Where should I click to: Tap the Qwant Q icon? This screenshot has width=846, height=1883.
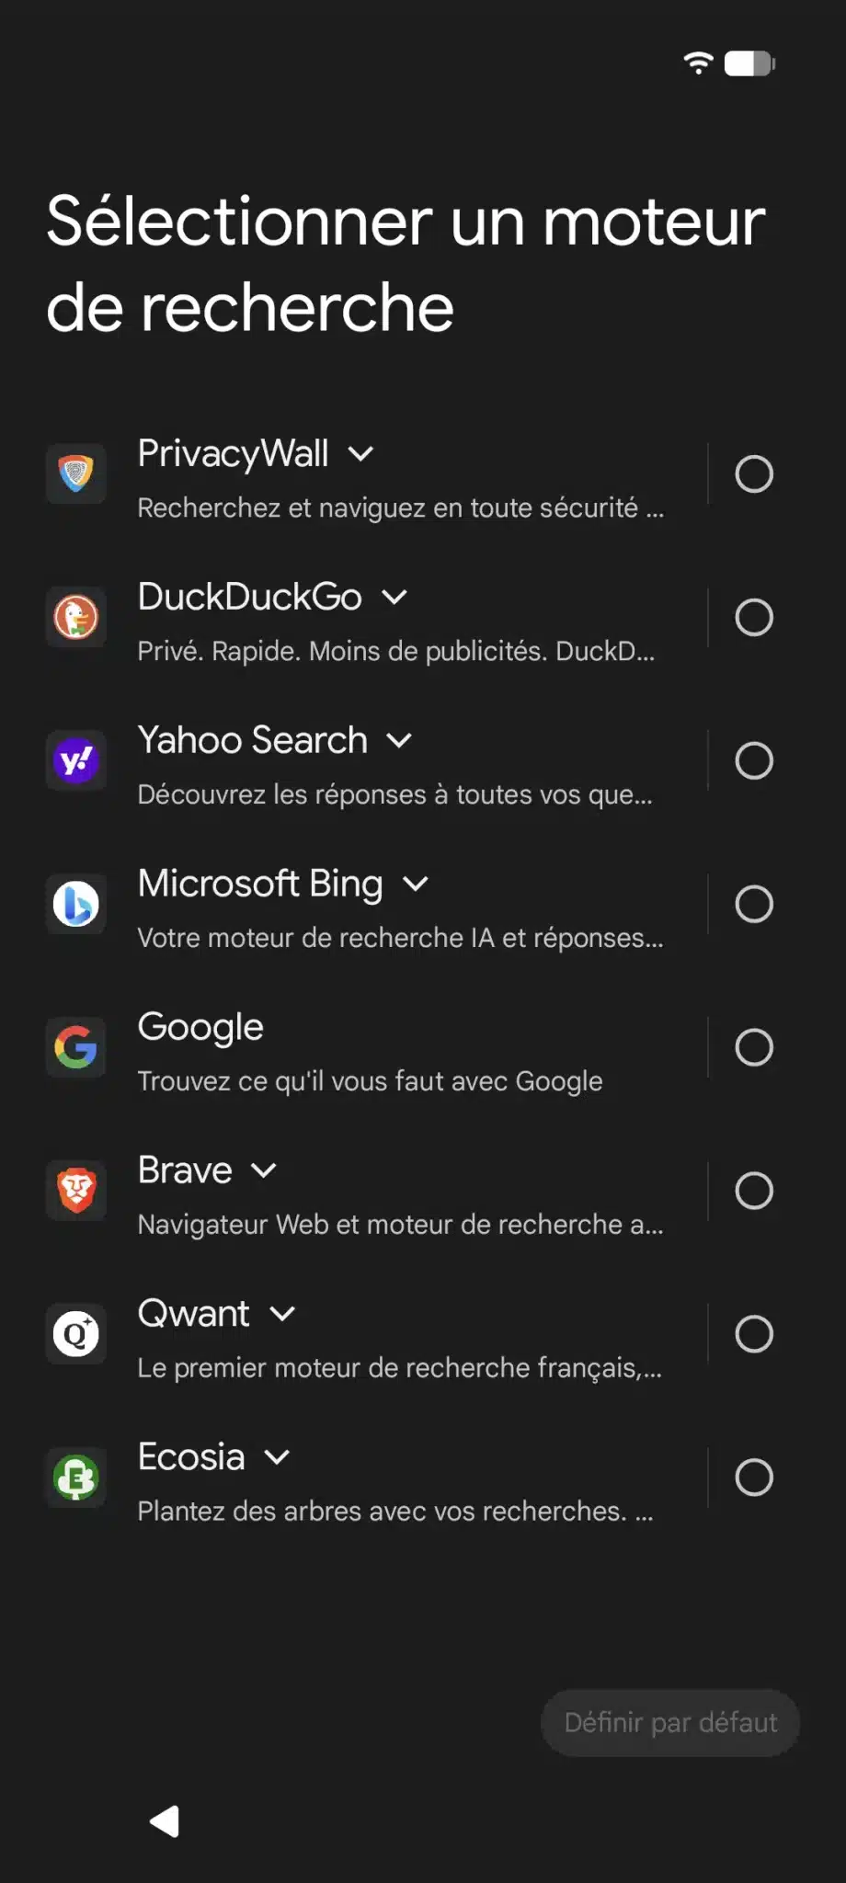[x=76, y=1334]
